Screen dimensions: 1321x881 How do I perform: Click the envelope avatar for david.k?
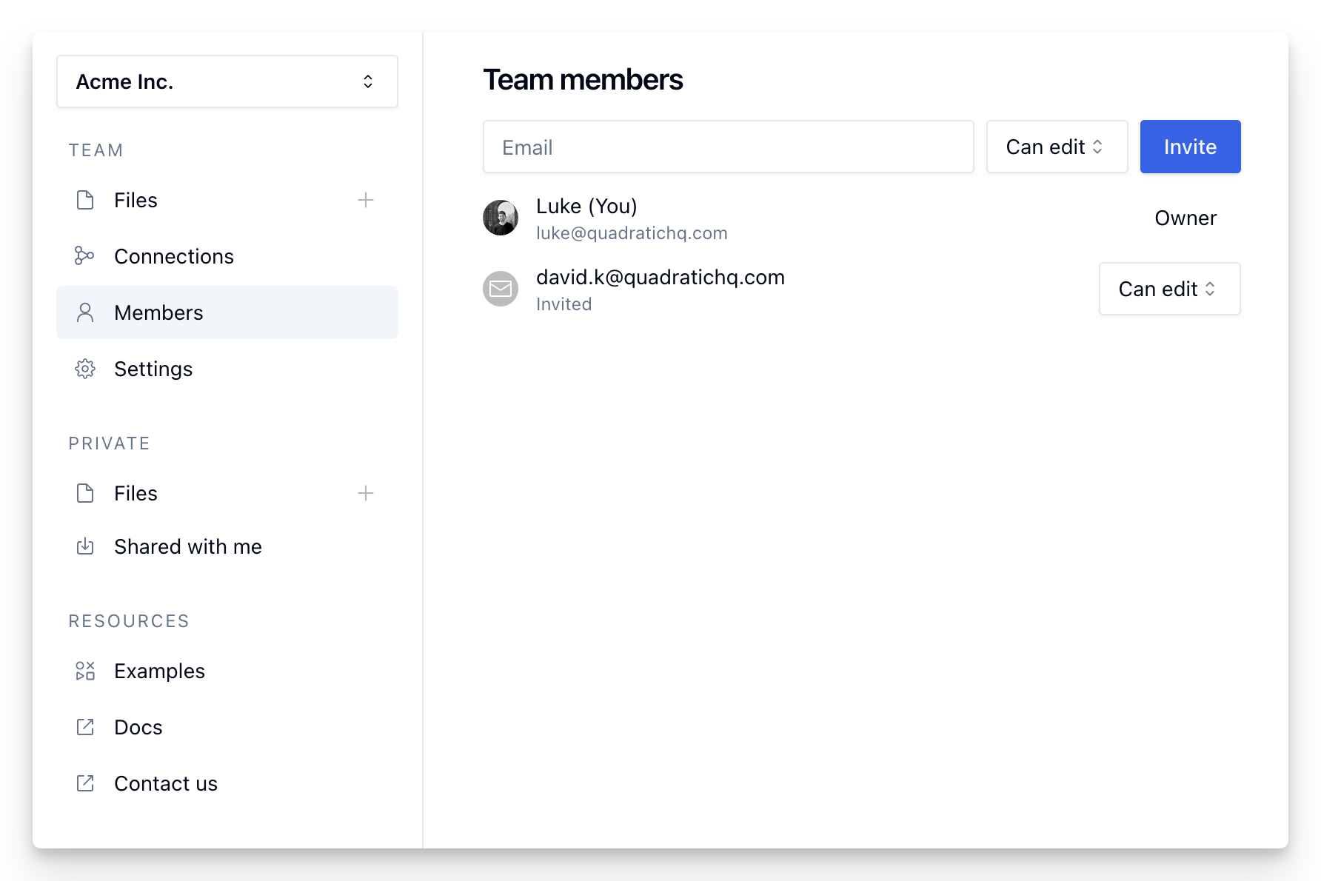pos(501,289)
